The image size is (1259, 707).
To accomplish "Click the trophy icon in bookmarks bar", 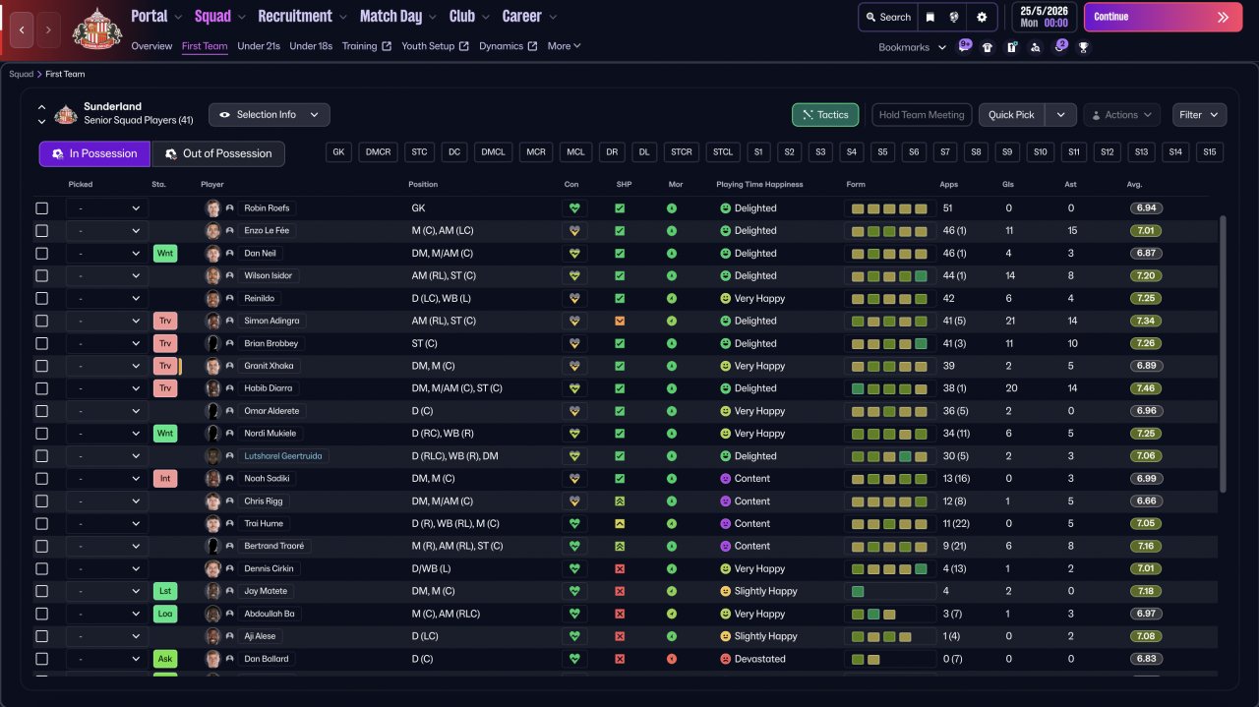I will 1083,47.
